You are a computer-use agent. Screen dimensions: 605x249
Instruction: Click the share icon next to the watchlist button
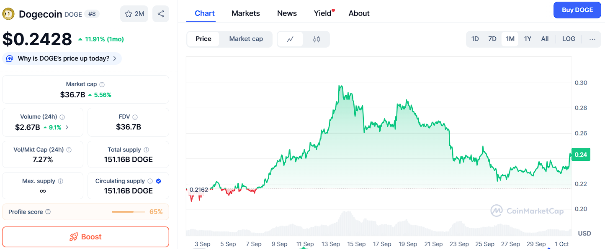coord(161,14)
